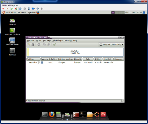Viewport: 148px width, 124px height.
Task: Click the 196.68 Gio unused value
Action: pyautogui.click(x=108, y=62)
